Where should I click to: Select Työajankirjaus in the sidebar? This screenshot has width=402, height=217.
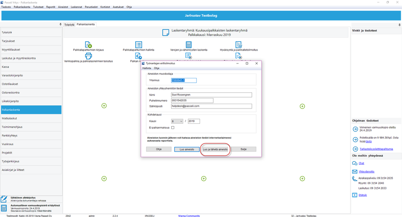coord(31,161)
